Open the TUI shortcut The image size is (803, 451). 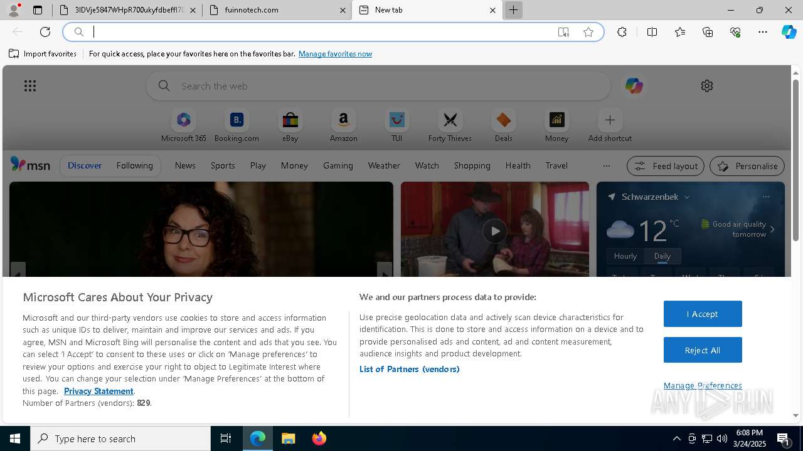tap(396, 126)
